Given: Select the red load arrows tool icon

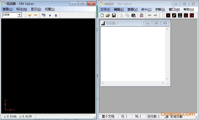Looking at the screenshot, I should point(186,15).
